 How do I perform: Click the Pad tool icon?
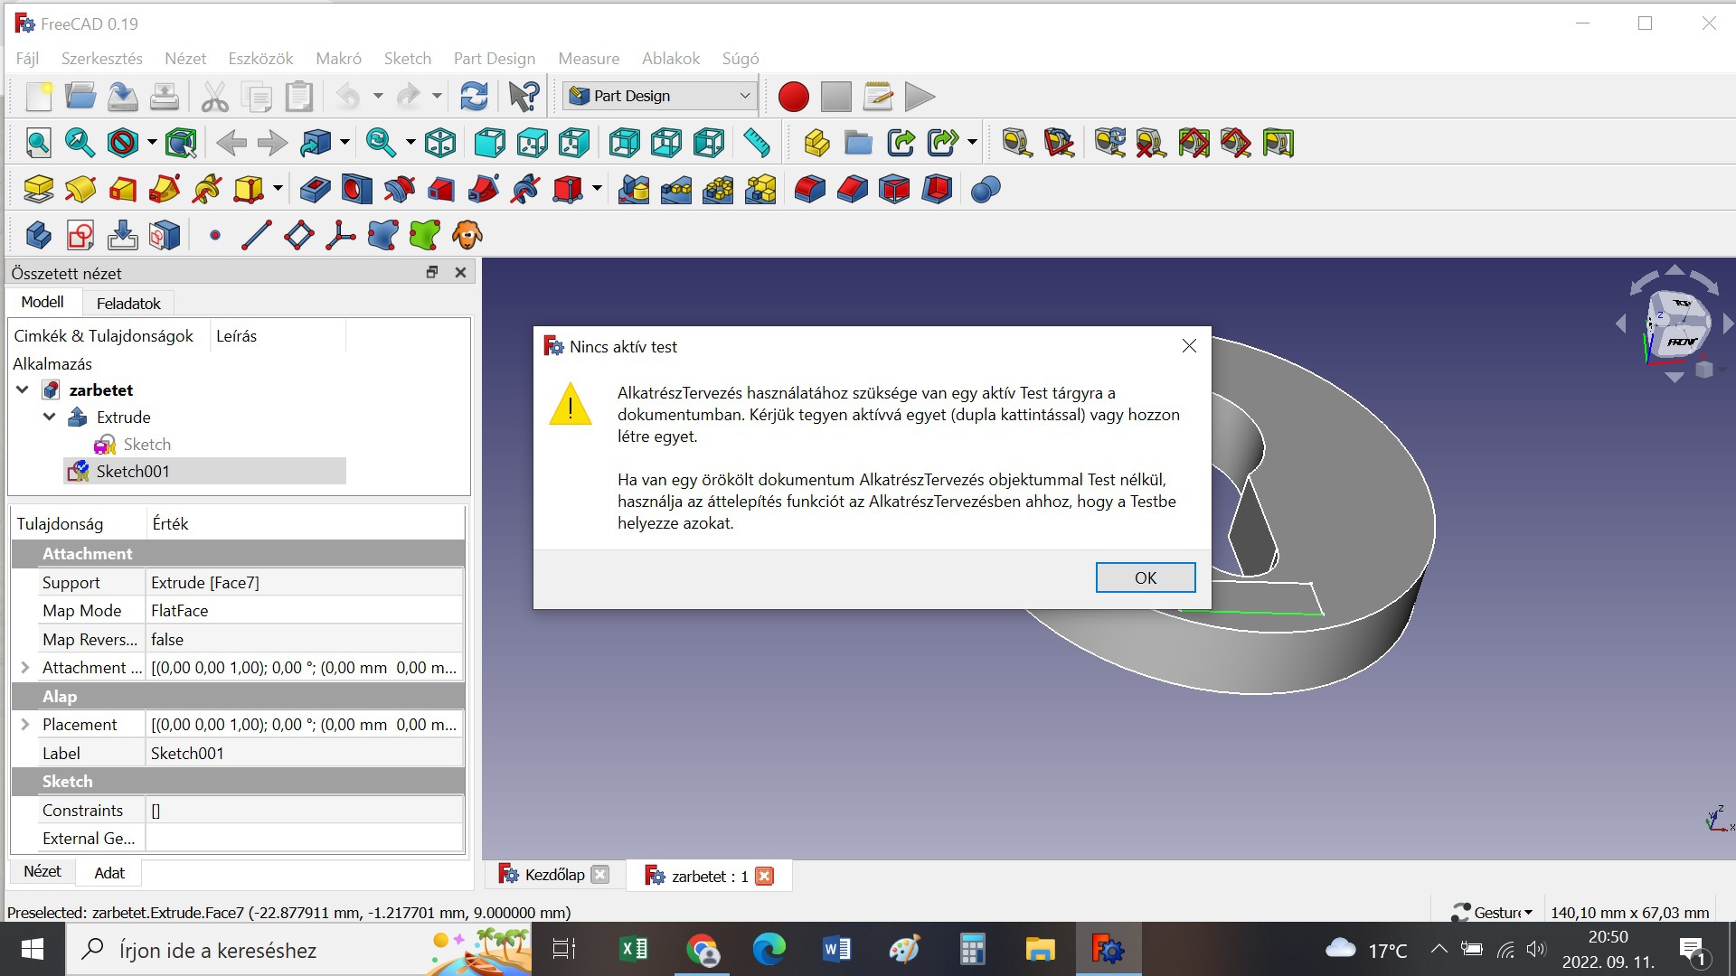tap(38, 189)
